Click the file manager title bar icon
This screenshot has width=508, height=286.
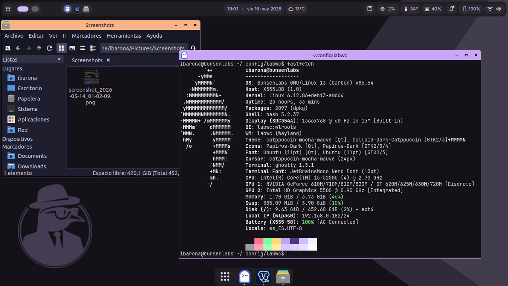tap(6, 25)
